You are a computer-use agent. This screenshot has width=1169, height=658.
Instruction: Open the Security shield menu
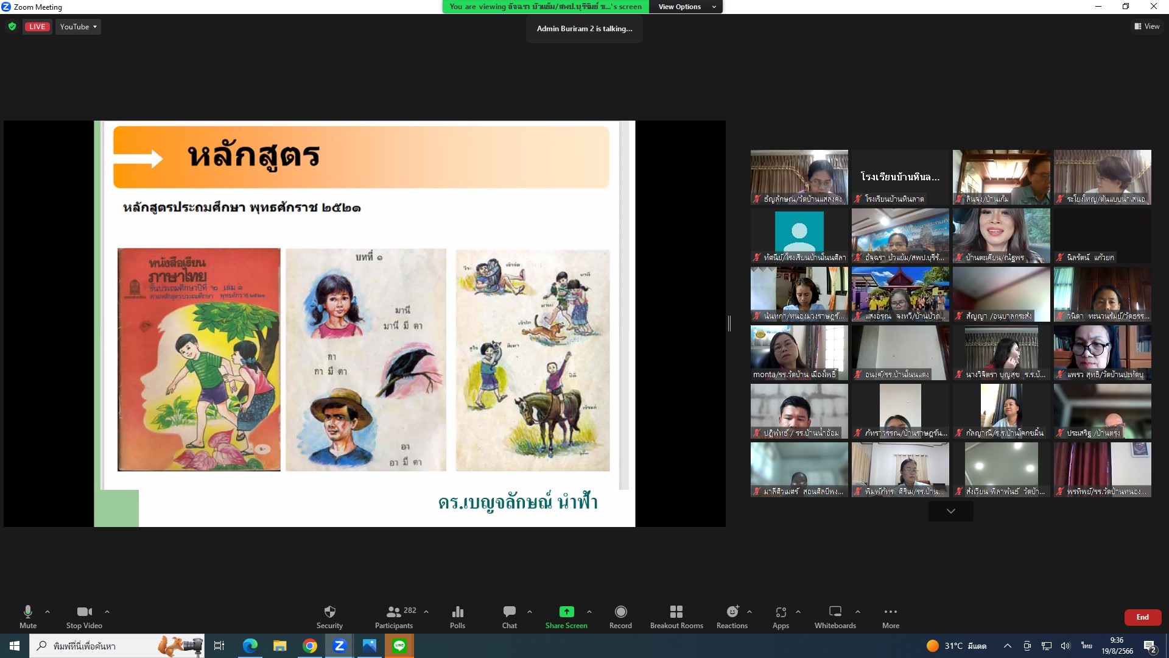[x=329, y=617]
